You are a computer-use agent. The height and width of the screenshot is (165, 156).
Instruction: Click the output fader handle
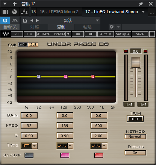pos(136,62)
